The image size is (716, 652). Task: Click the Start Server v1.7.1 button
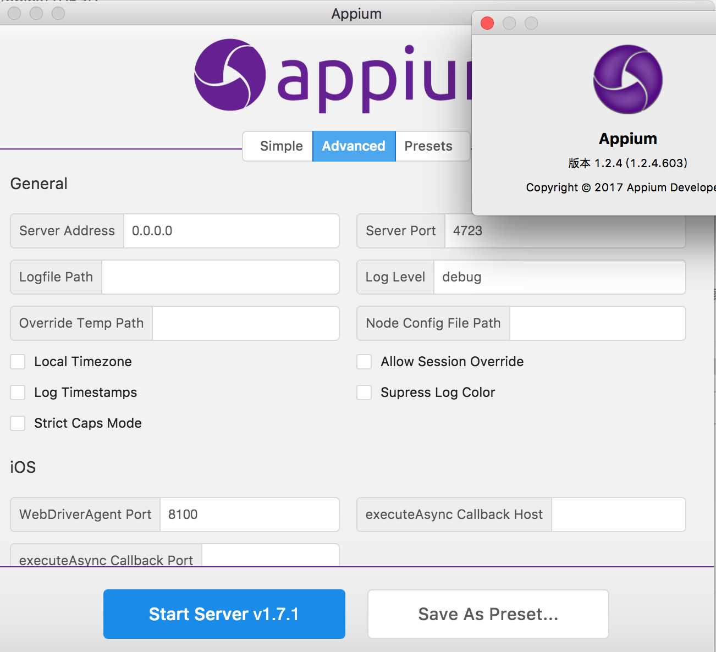pos(224,614)
